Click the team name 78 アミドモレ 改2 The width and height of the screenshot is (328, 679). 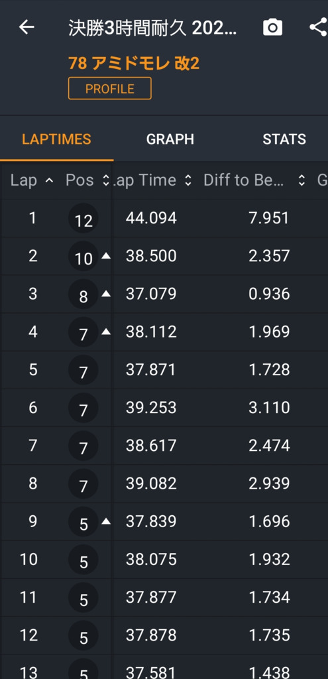tap(134, 64)
